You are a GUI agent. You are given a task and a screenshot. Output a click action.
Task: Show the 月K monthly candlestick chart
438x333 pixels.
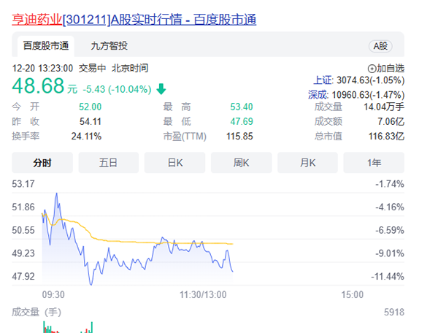308,162
